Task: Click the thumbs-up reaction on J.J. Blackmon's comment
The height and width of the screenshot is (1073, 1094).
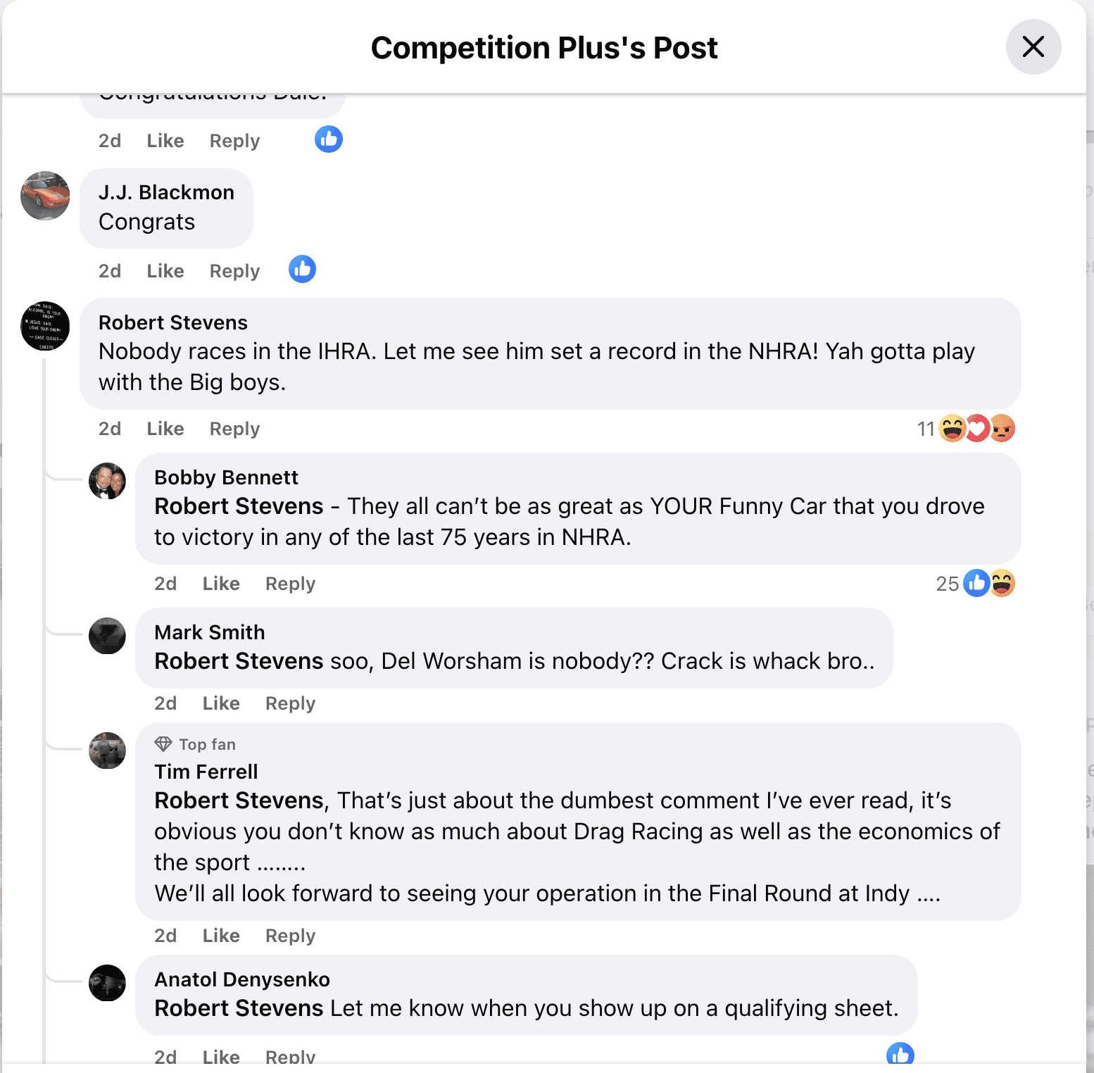Action: (x=302, y=269)
